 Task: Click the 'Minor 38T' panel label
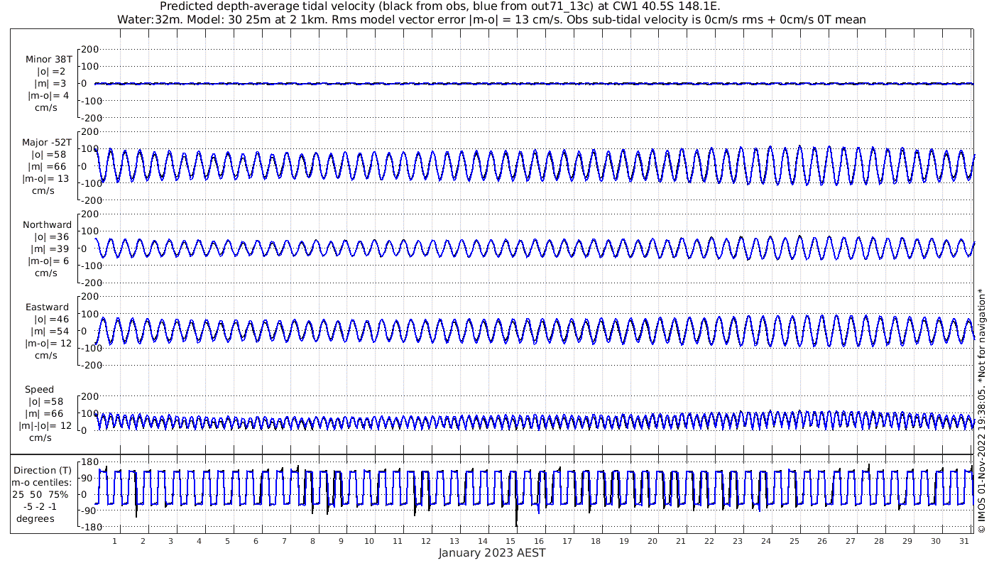coord(48,59)
